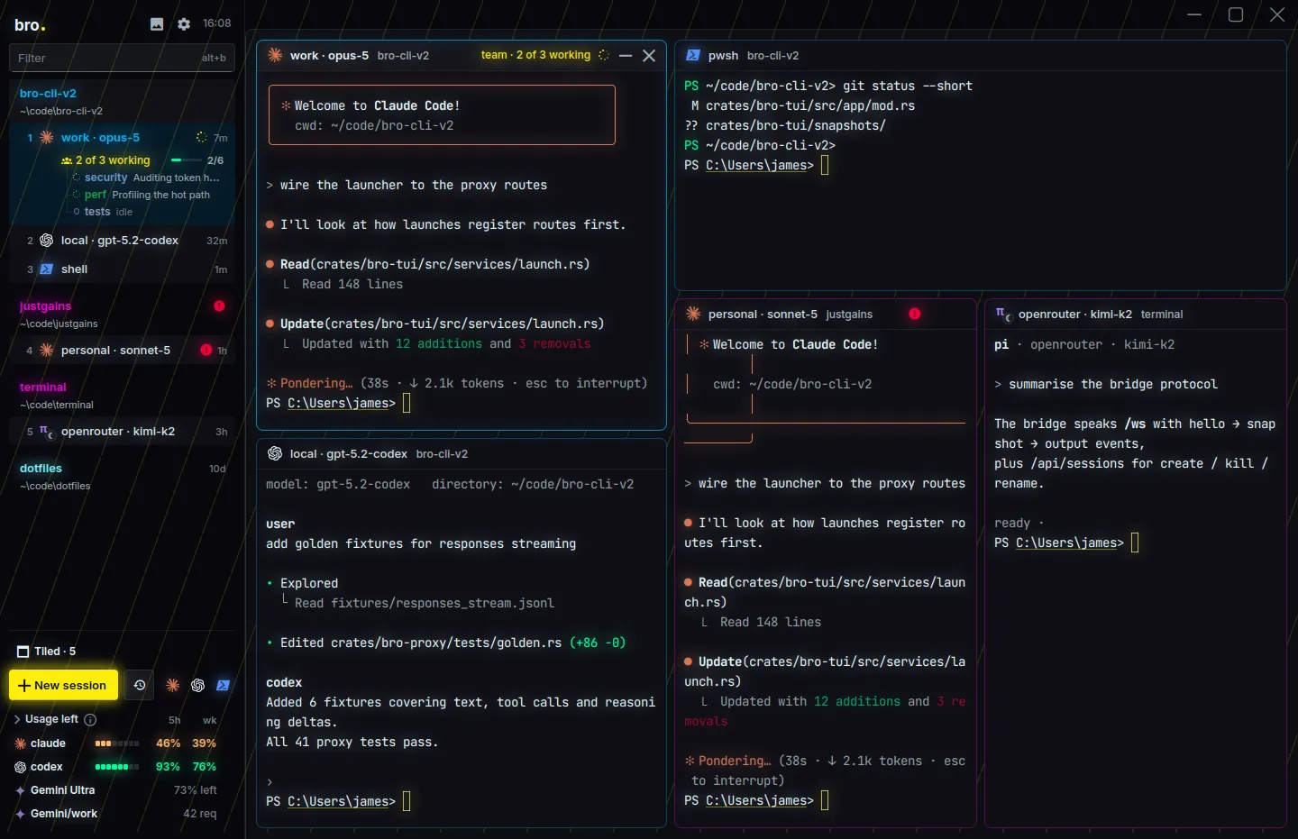Focus the Filter input field
This screenshot has width=1298, height=839.
click(122, 58)
